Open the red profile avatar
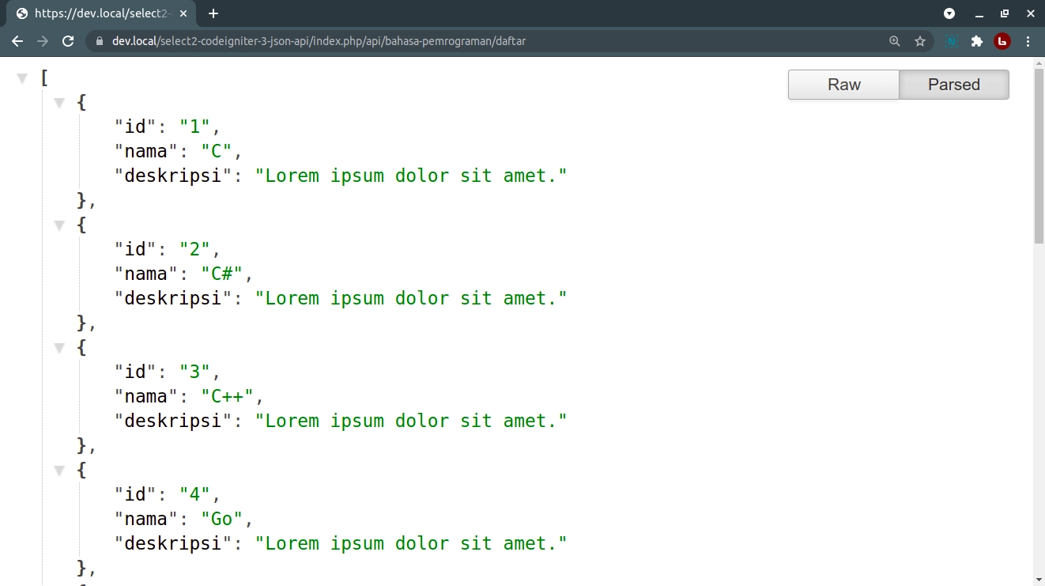This screenshot has height=586, width=1045. [x=1002, y=41]
